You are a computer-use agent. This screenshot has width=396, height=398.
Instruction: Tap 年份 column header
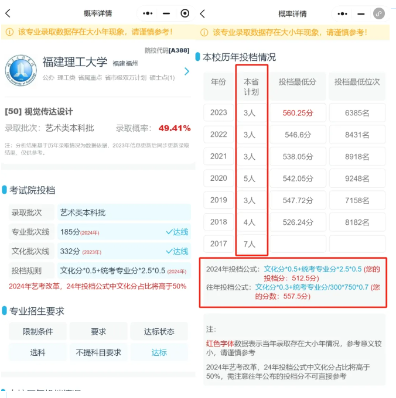[x=219, y=87]
